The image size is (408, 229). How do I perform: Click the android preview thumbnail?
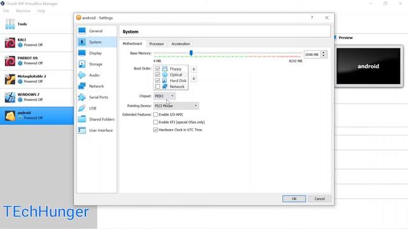click(368, 66)
